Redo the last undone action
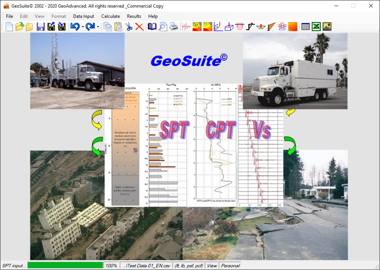The height and width of the screenshot is (270, 380). point(90,27)
